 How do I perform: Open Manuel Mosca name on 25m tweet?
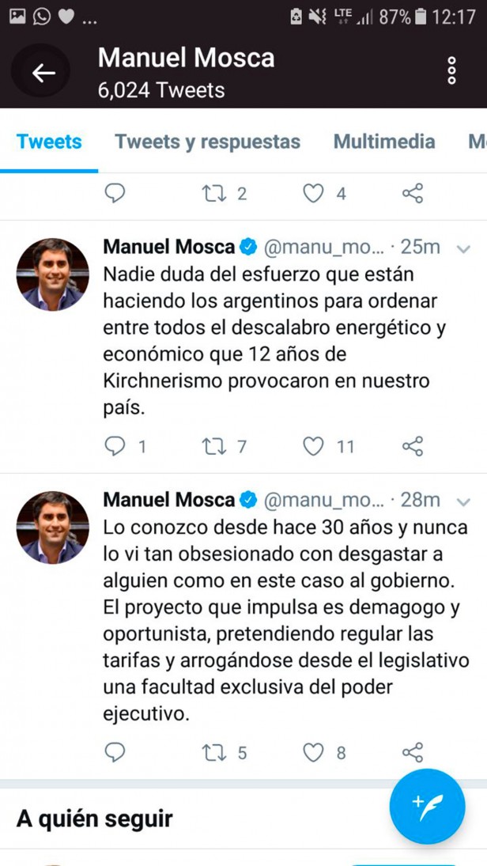tap(169, 247)
